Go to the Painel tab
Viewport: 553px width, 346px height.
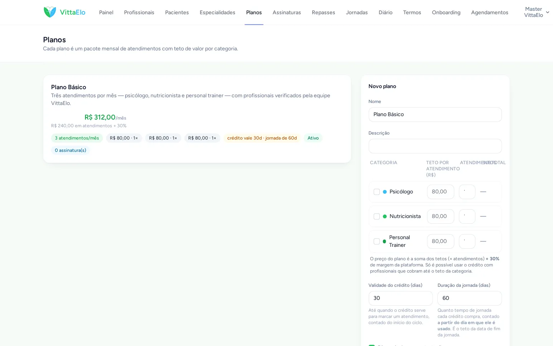[106, 12]
